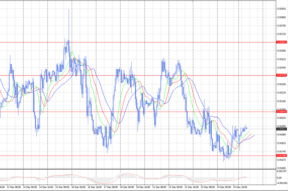288x191 pixels.
Task: Click the 24 Dec 16:00 time label
Action: tap(240, 187)
